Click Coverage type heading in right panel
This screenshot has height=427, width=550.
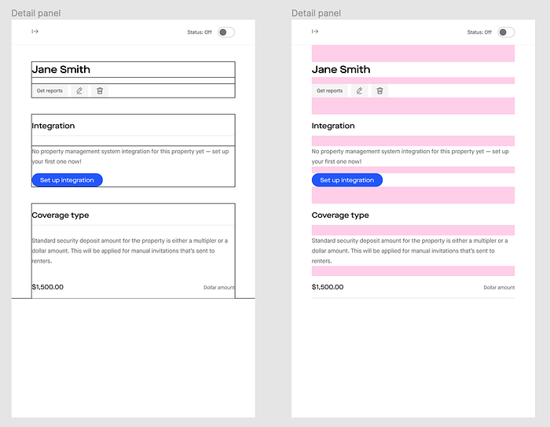340,215
